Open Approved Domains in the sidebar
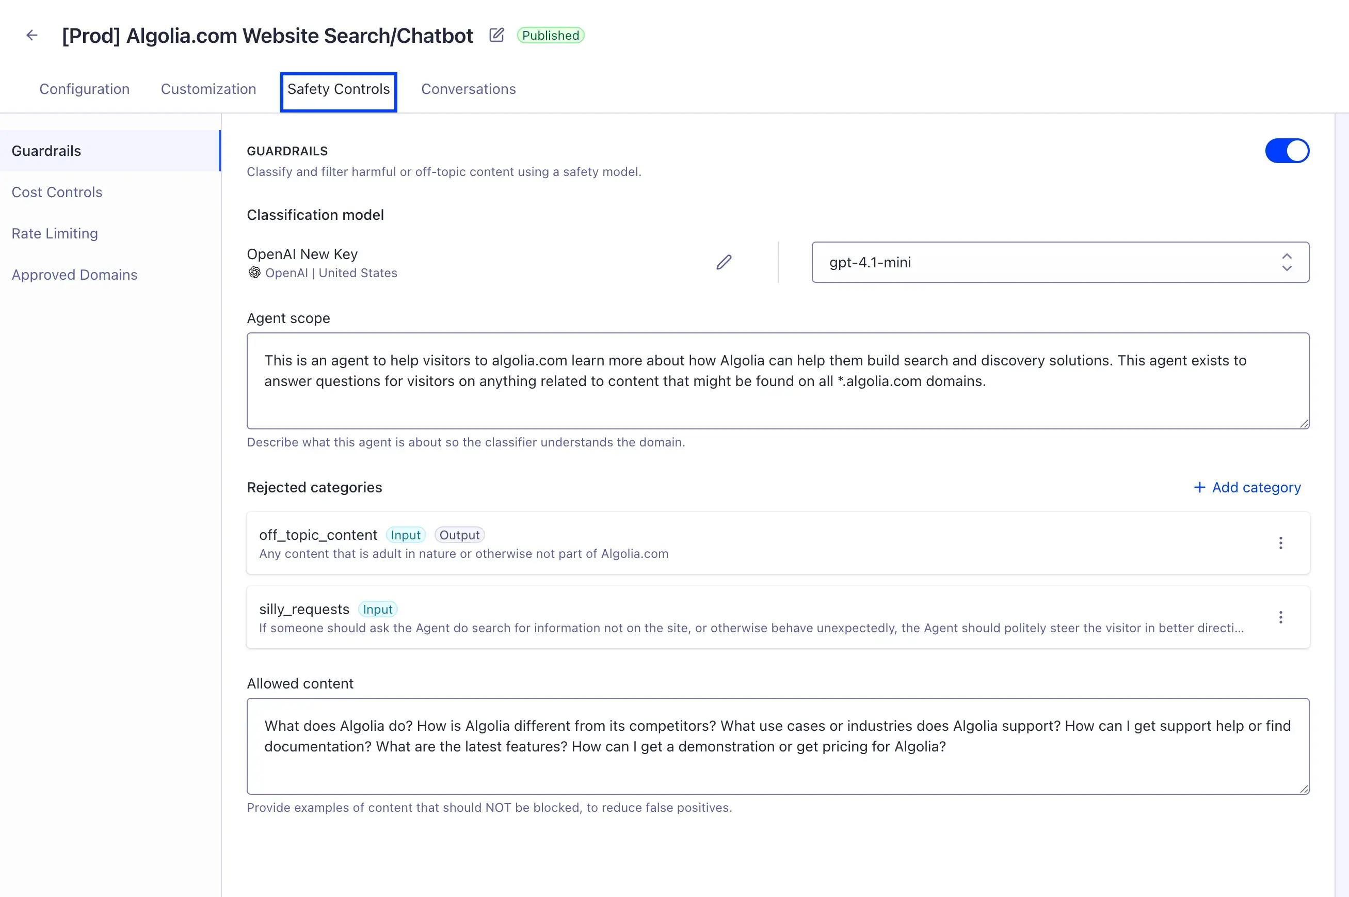Viewport: 1349px width, 897px height. 74,275
